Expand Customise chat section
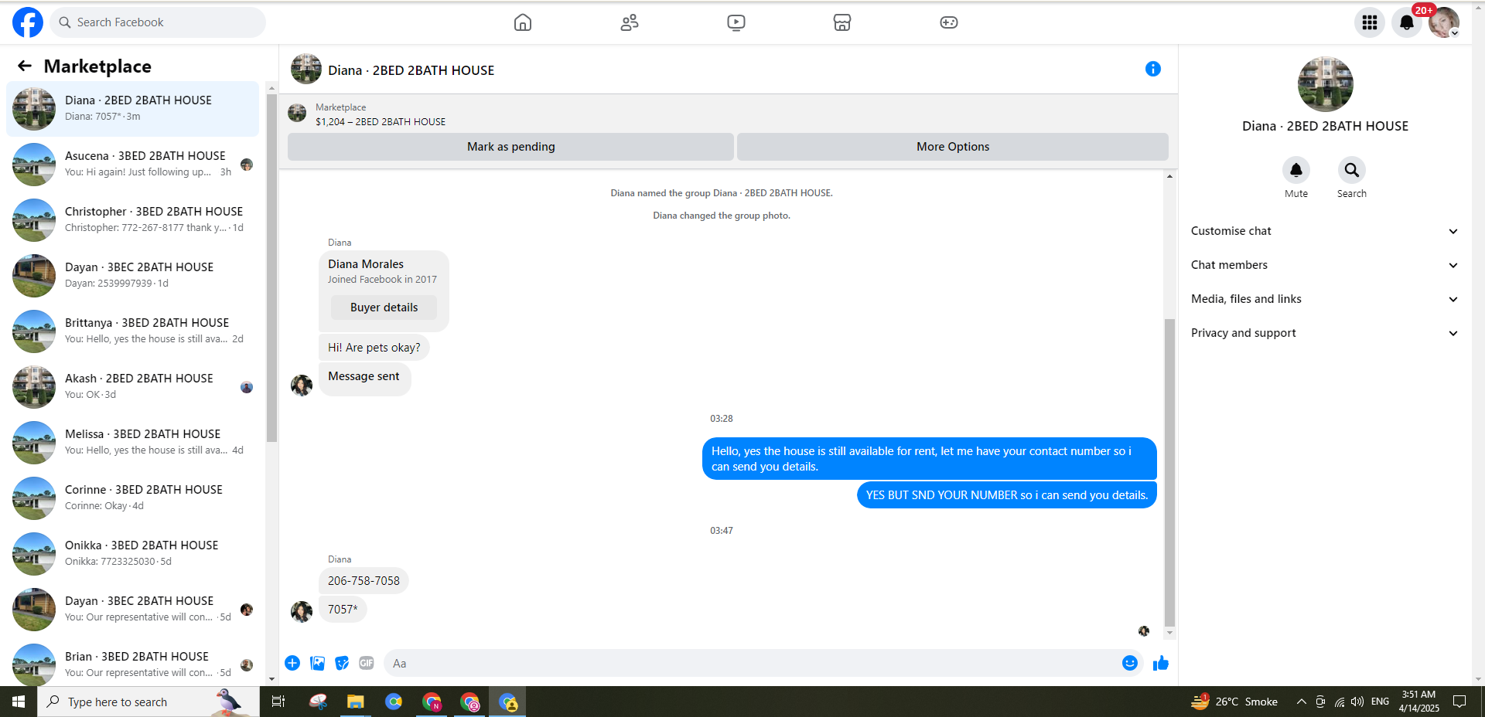The width and height of the screenshot is (1485, 717). [x=1325, y=231]
